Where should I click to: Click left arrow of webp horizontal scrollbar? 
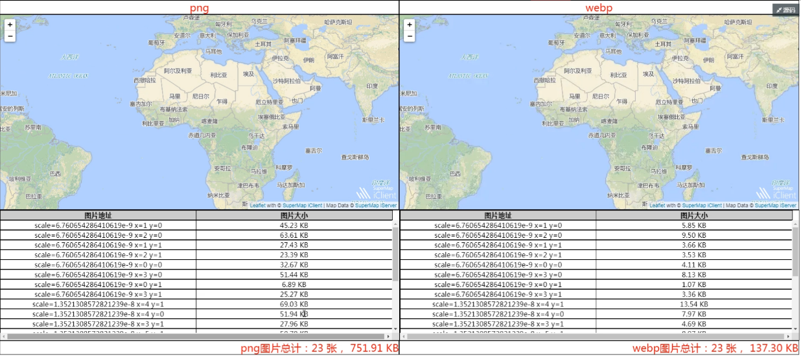pyautogui.click(x=404, y=336)
